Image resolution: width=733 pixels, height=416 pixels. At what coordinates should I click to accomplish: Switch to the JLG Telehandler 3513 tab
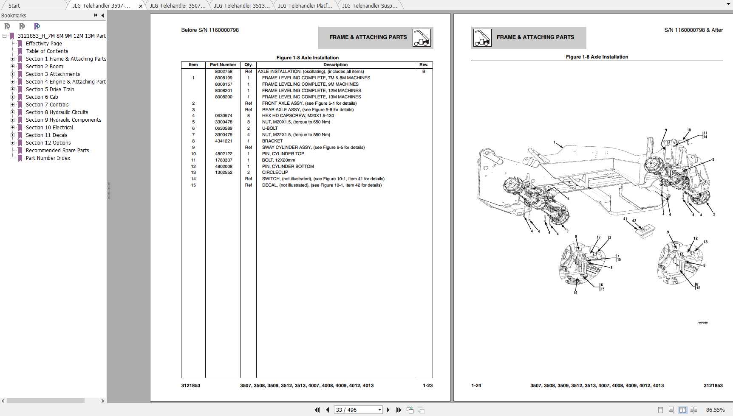click(x=241, y=6)
